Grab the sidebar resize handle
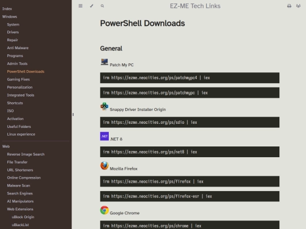The height and width of the screenshot is (229, 306). [x=73, y=114]
